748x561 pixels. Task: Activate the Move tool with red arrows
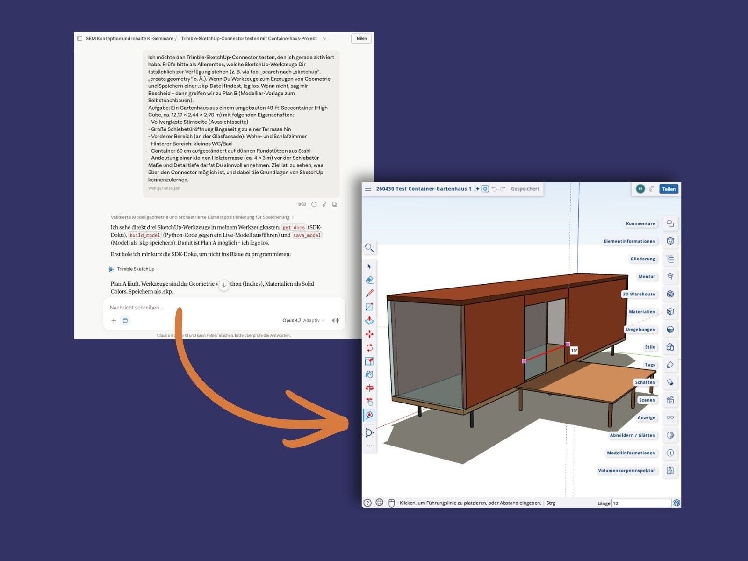(x=369, y=334)
